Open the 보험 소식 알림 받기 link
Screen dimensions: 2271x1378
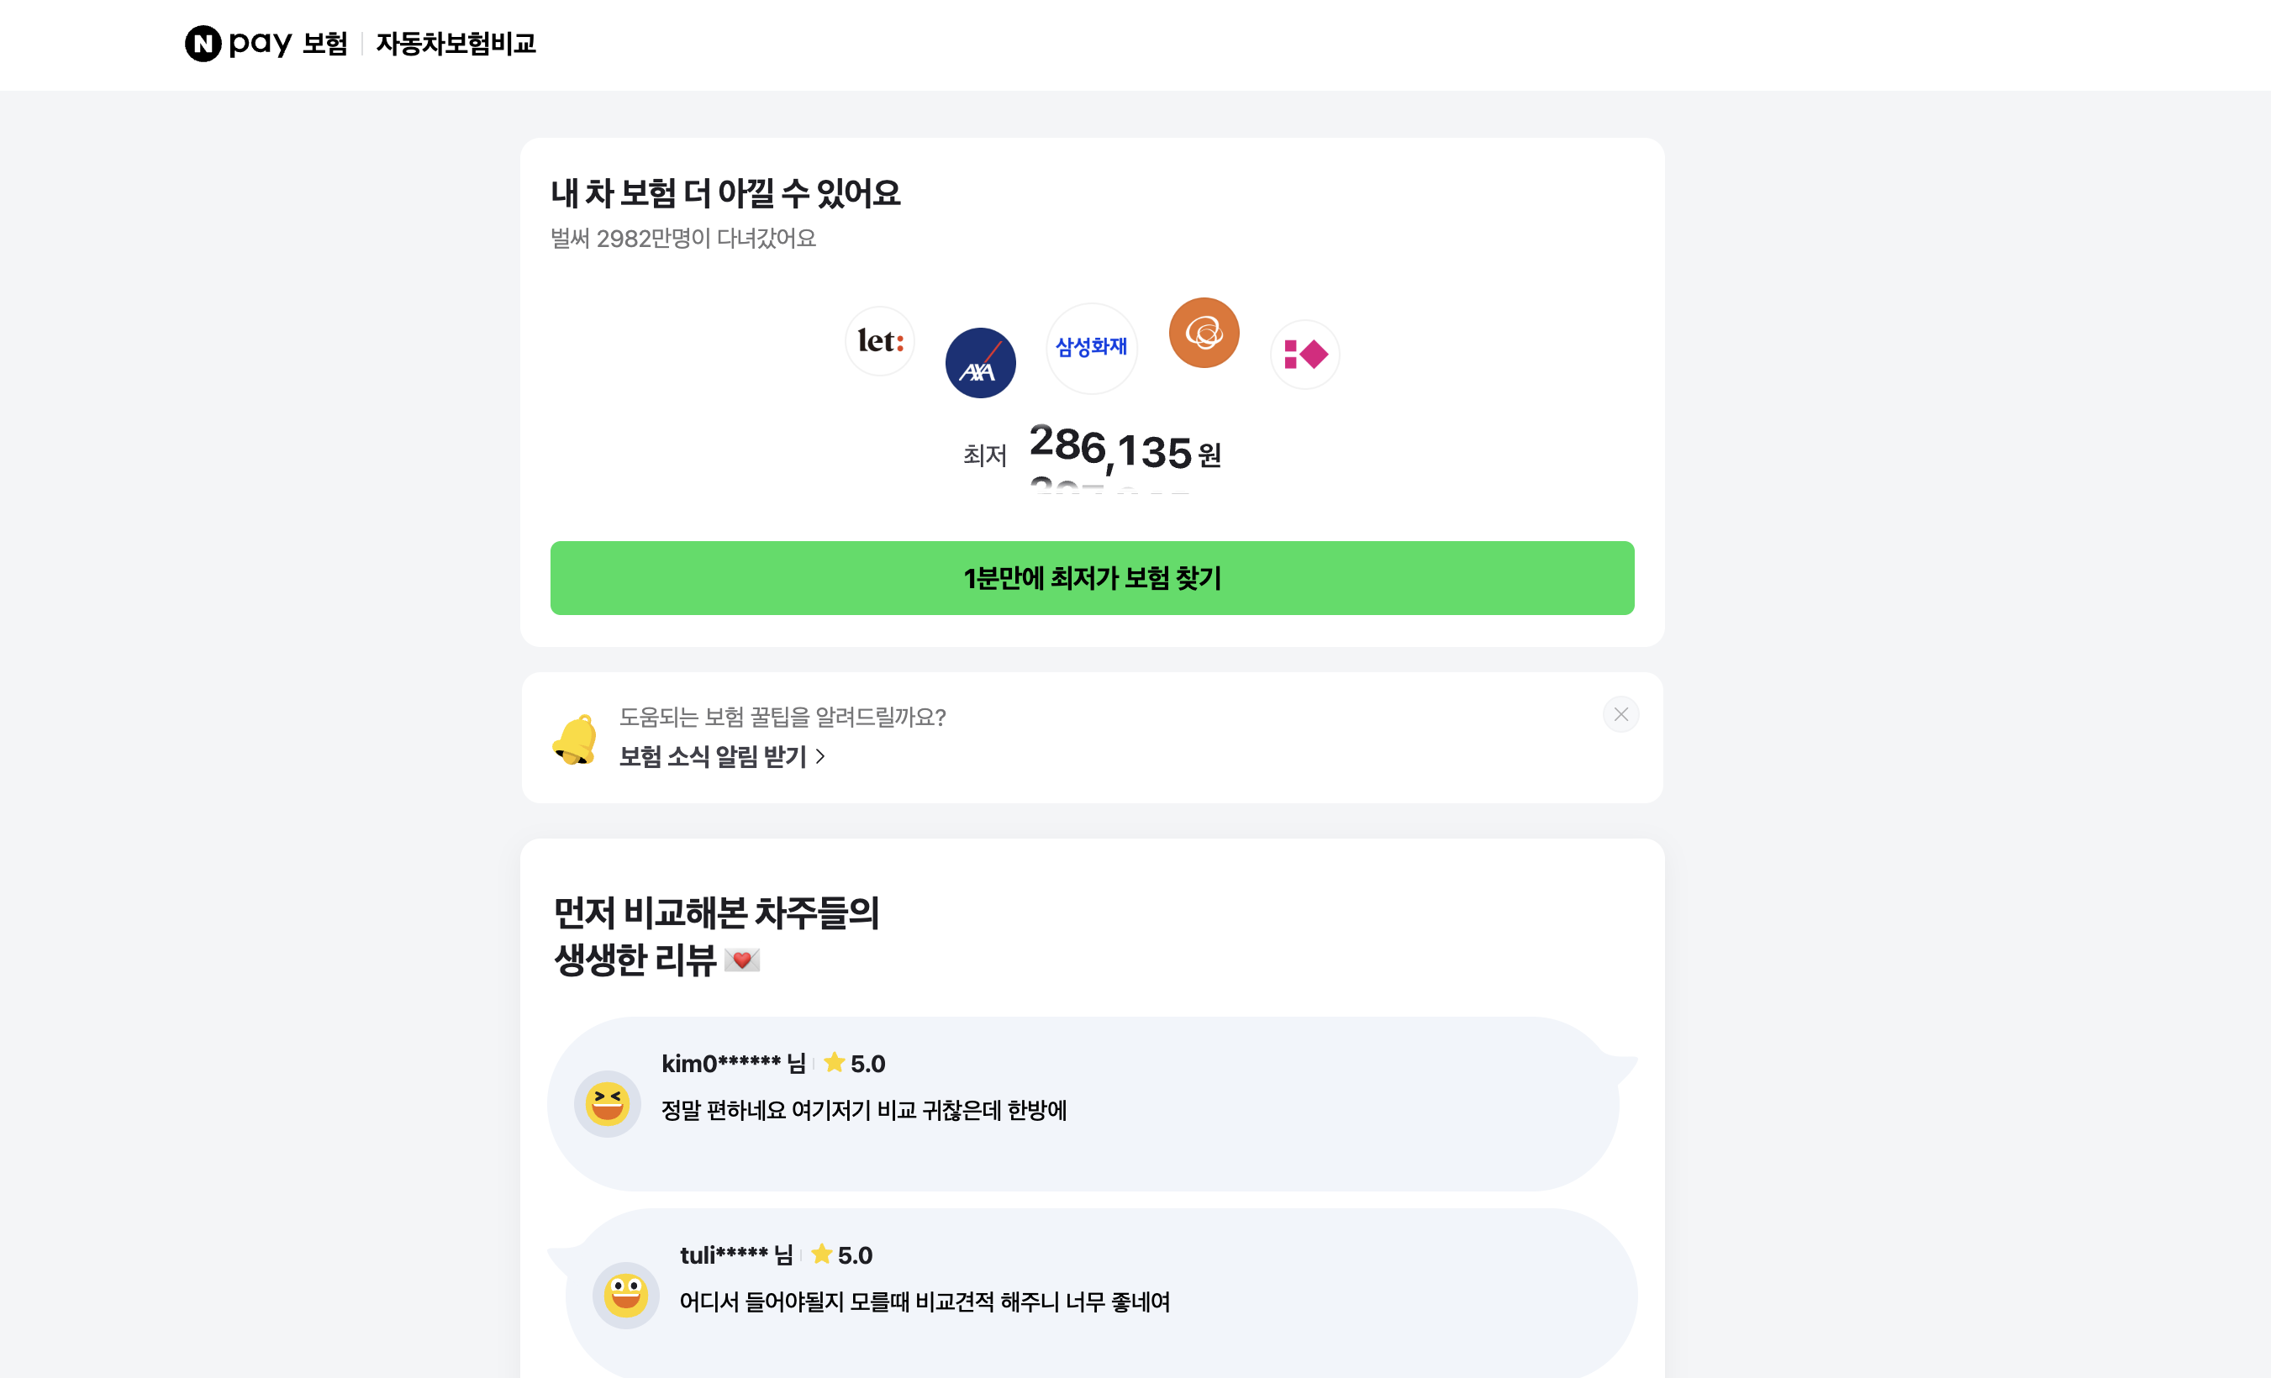click(714, 756)
